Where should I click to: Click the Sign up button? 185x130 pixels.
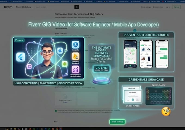pyautogui.click(x=176, y=7)
